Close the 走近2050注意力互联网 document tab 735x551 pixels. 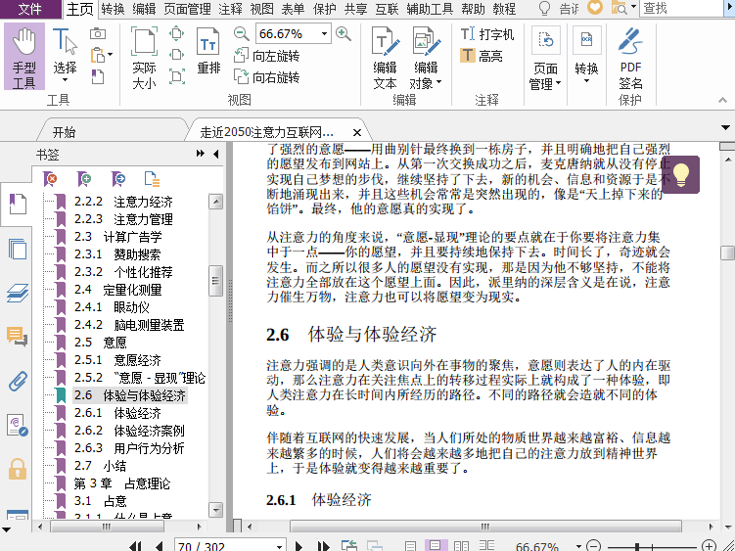pyautogui.click(x=356, y=133)
